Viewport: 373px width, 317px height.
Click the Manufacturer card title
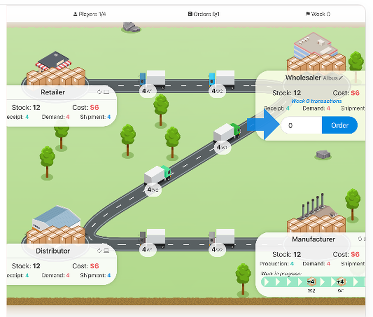314,239
